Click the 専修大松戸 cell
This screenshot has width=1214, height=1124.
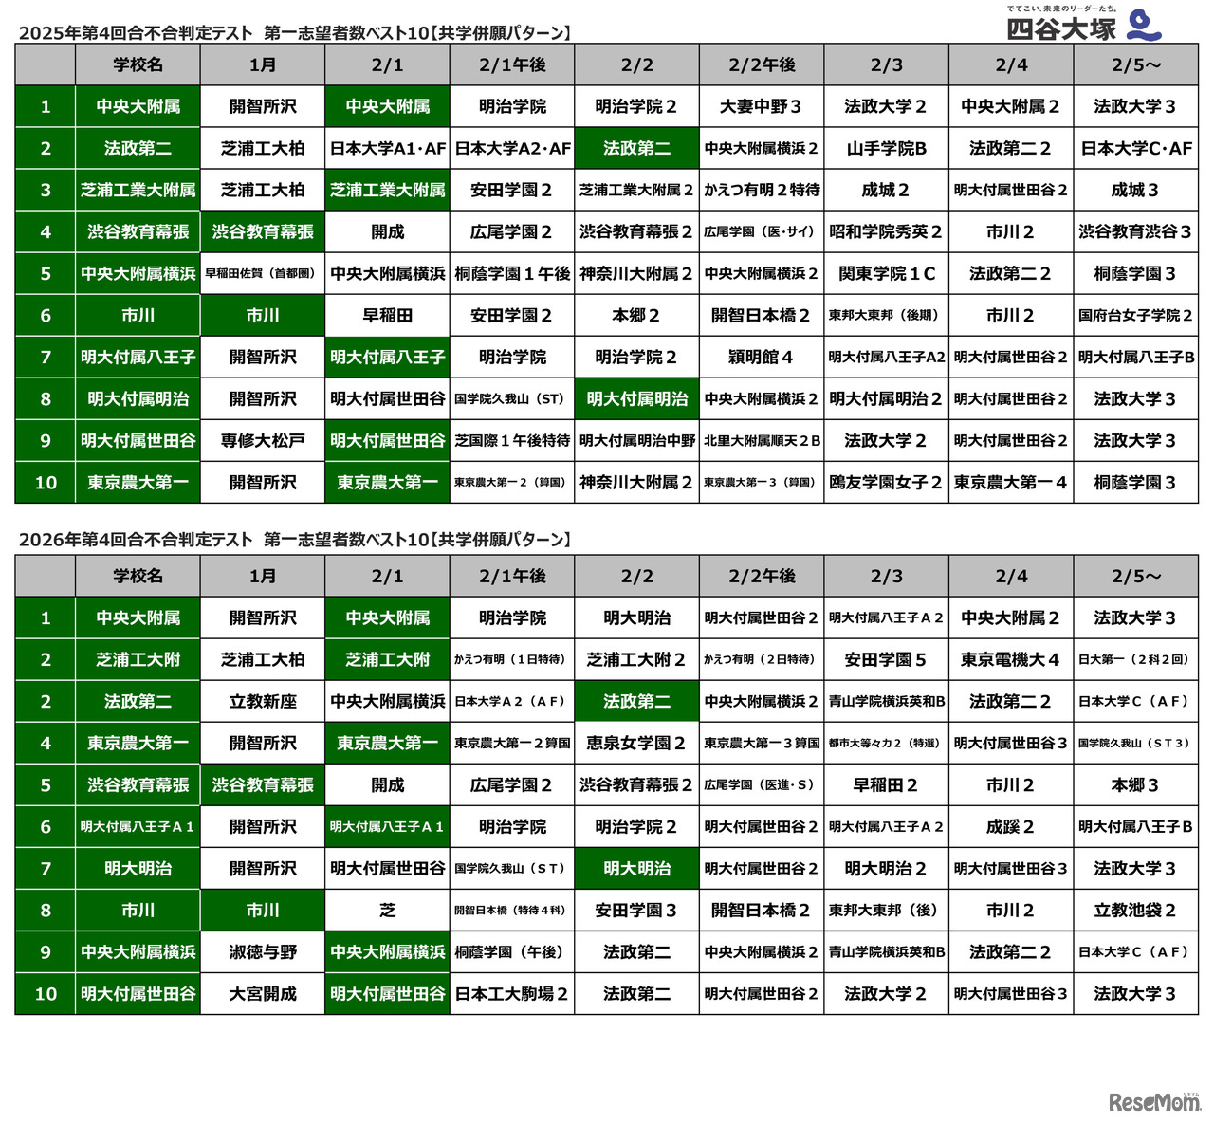(x=263, y=440)
